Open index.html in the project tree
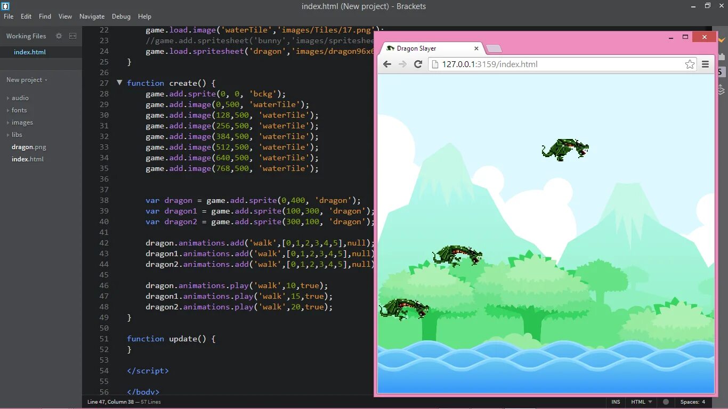The width and height of the screenshot is (728, 409). [28, 159]
